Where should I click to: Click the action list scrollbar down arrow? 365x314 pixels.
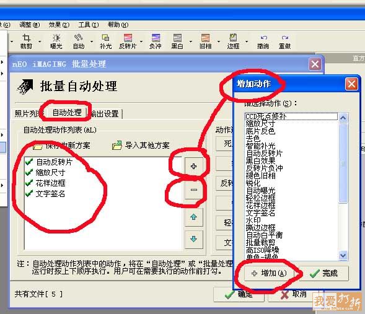pyautogui.click(x=343, y=255)
